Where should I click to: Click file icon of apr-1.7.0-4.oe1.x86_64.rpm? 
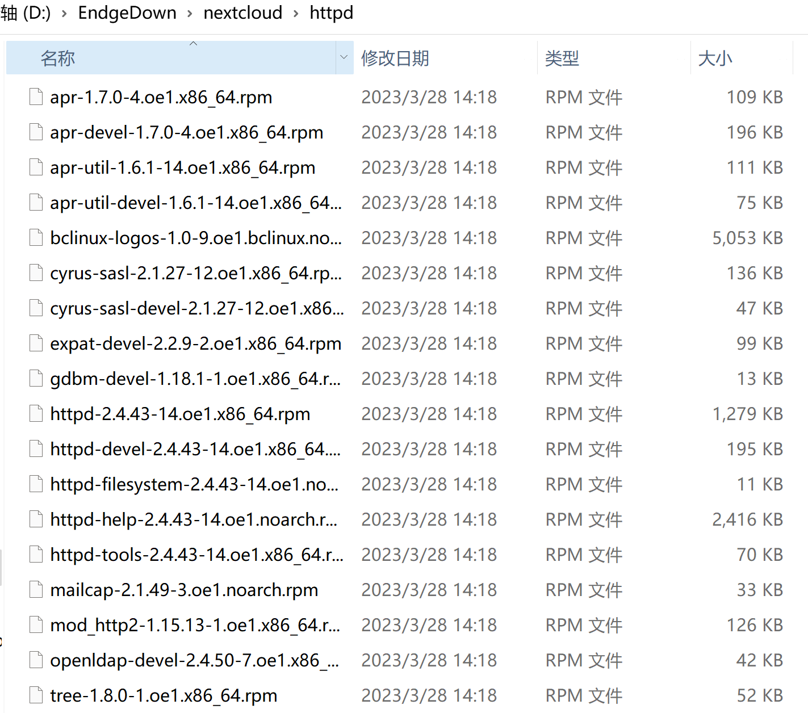[x=36, y=97]
